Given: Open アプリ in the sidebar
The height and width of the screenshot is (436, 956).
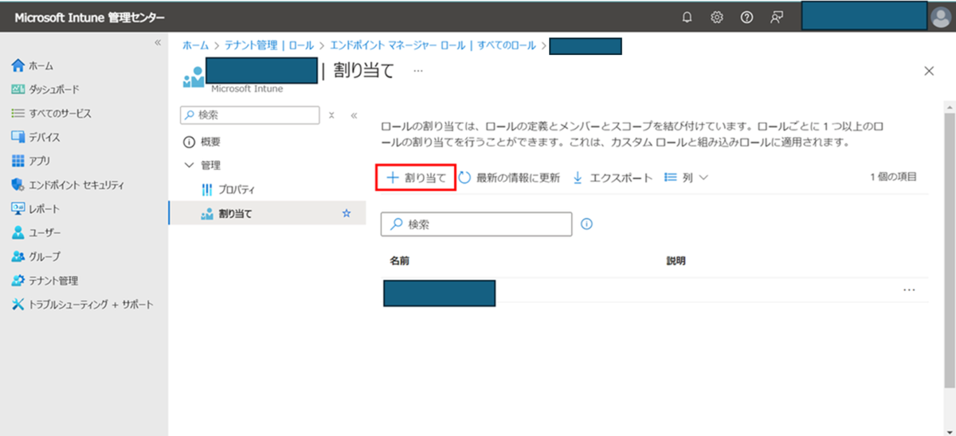Looking at the screenshot, I should (x=31, y=161).
